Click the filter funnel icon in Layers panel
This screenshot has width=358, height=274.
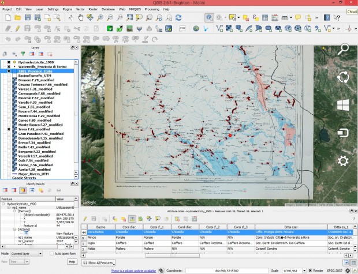(x=23, y=54)
